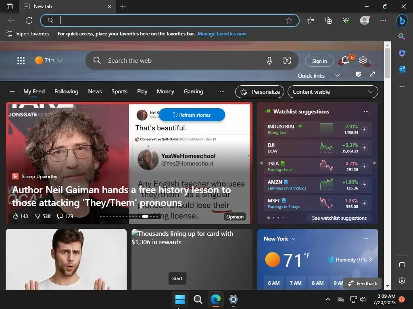Add TSLA to watchlist
Screen dimensions: 413x309
point(365,166)
